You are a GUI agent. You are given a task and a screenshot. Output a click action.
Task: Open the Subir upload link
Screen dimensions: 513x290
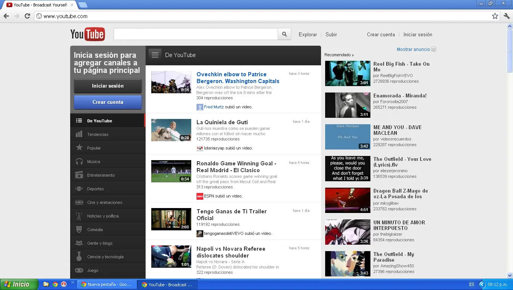click(x=331, y=34)
